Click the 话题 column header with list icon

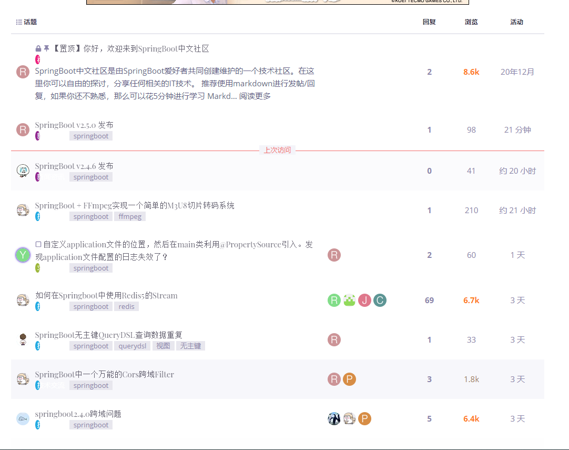tap(26, 22)
